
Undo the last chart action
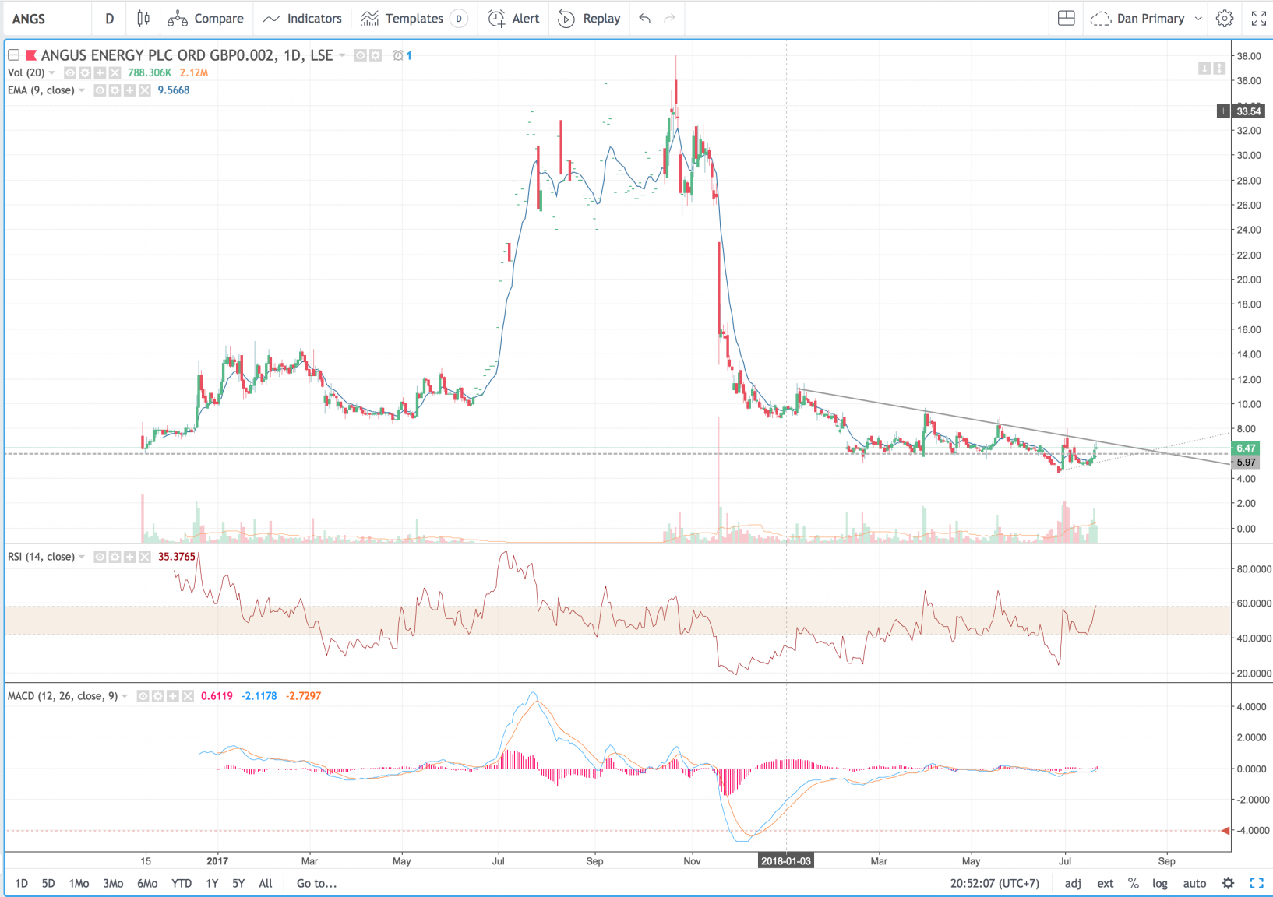pos(644,19)
